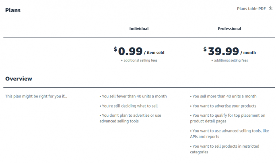Click 'You sell fewer than 40 units' bullet

tap(133, 96)
